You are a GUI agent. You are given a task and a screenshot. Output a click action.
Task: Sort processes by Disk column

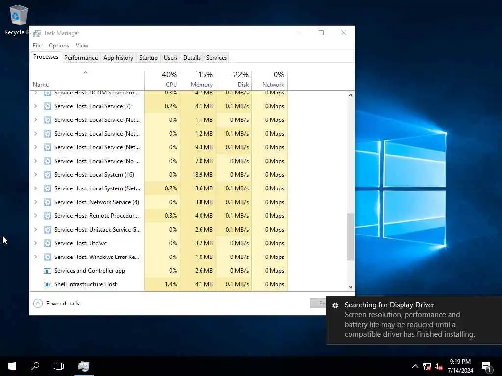tap(234, 80)
